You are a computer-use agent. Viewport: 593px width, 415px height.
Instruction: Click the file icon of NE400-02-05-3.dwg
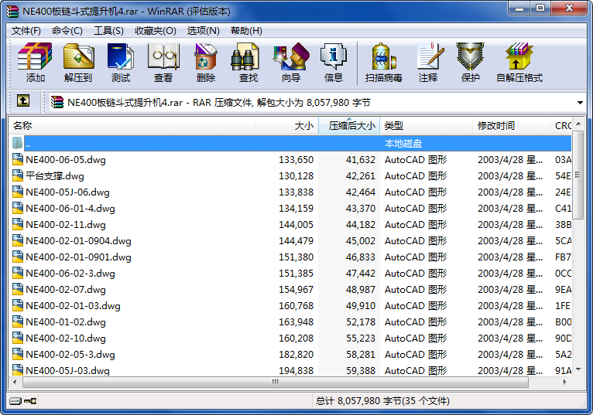pos(17,354)
